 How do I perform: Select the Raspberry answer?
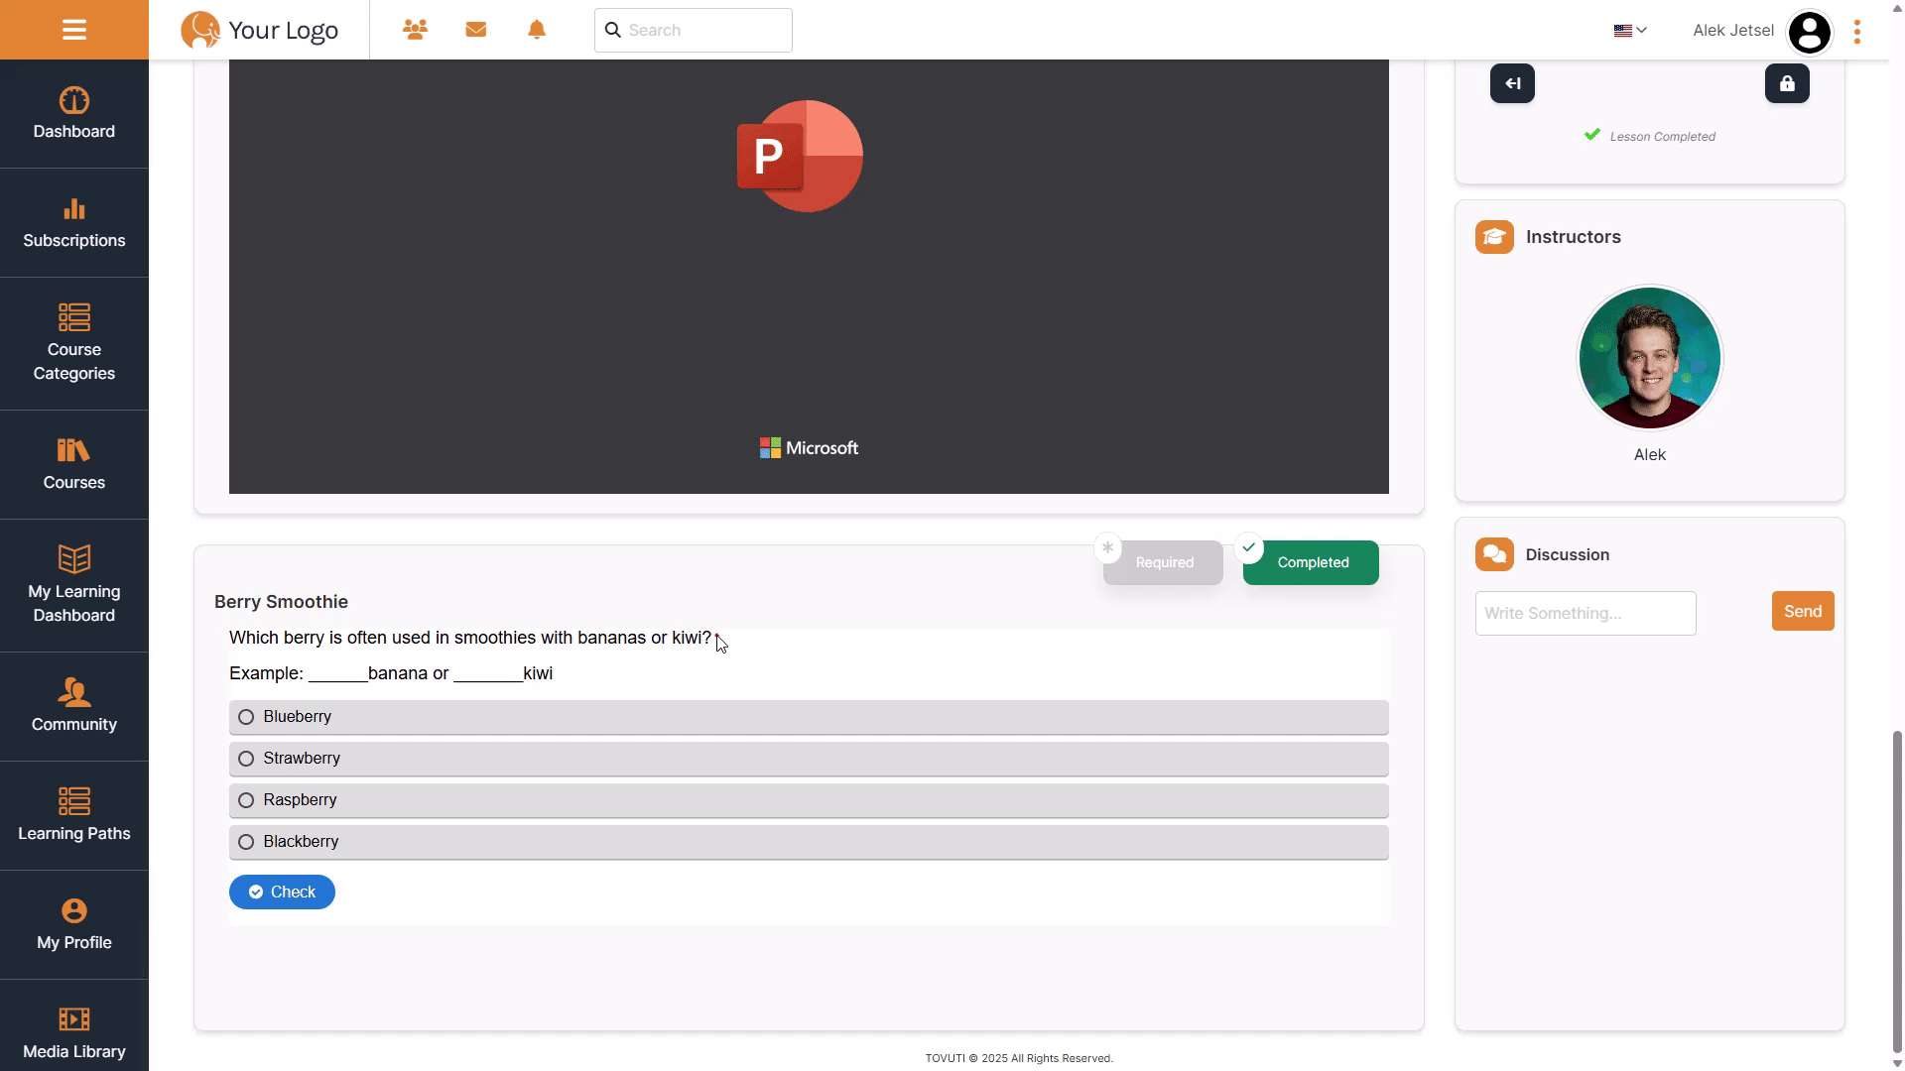(809, 800)
